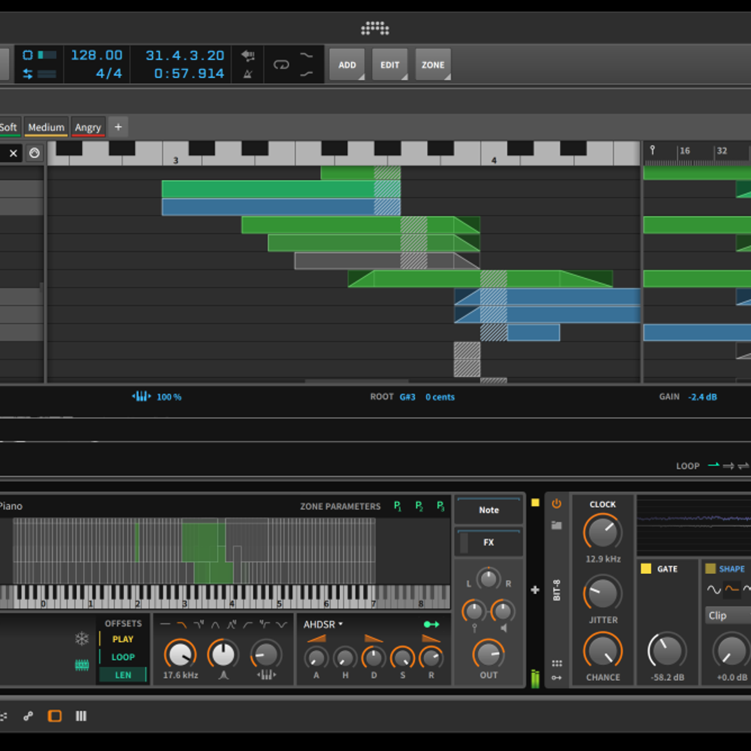Viewport: 751px width, 751px height.
Task: Open the EDIT dropdown button
Action: coord(390,64)
